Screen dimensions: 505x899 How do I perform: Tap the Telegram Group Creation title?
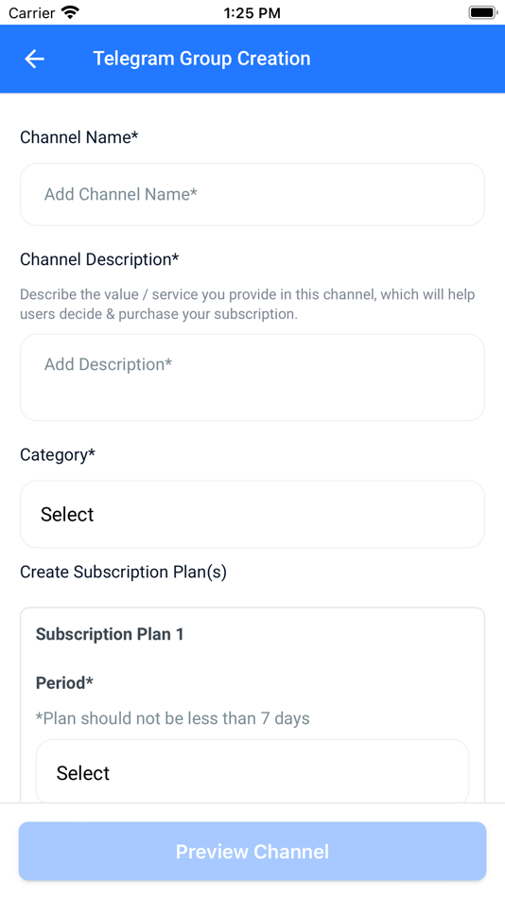pyautogui.click(x=201, y=59)
